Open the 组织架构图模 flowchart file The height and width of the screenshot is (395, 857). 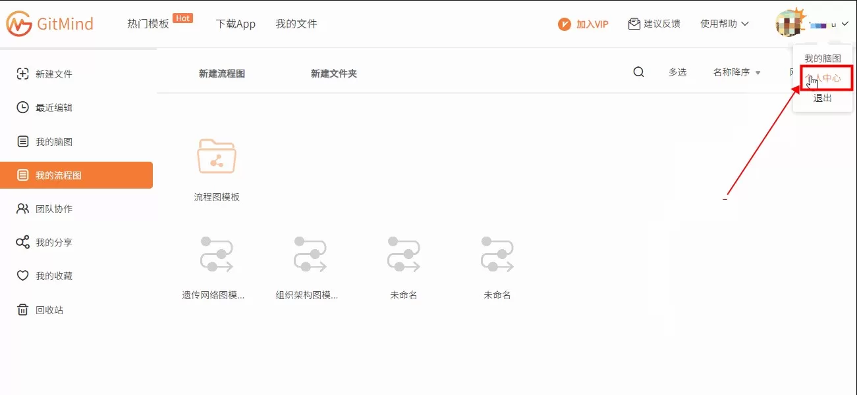point(310,254)
